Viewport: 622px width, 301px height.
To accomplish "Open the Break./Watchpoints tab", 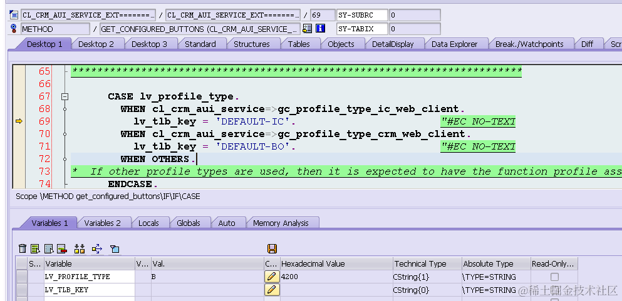I will click(x=529, y=44).
